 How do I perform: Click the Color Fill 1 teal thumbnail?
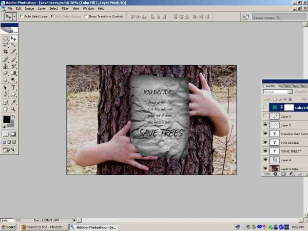pyautogui.click(x=275, y=107)
